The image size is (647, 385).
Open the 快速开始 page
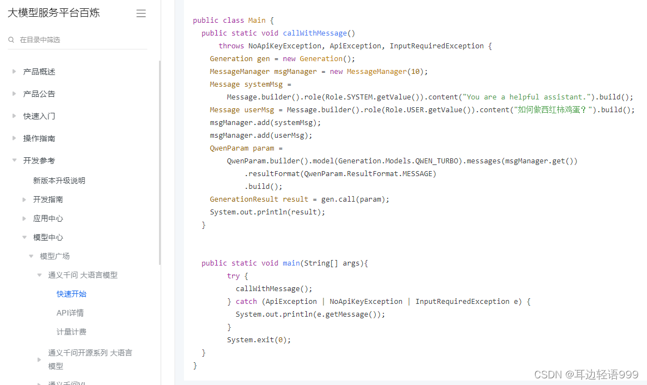click(x=71, y=294)
